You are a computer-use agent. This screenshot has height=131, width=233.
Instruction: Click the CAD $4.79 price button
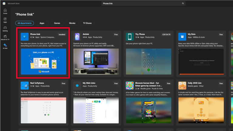(x=166, y=35)
